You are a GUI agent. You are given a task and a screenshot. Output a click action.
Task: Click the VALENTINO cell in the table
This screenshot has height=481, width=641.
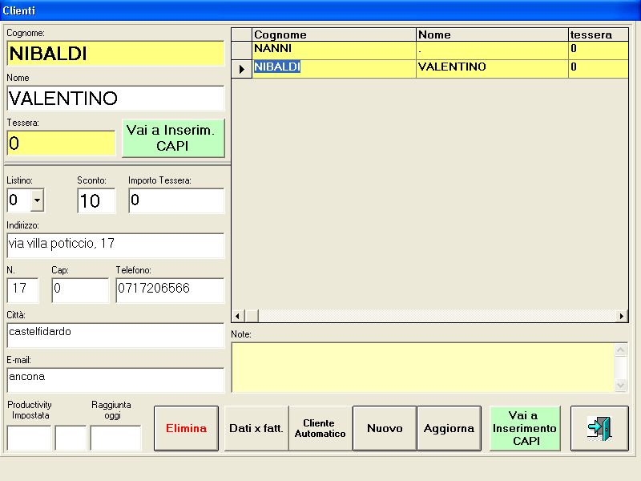pos(492,69)
